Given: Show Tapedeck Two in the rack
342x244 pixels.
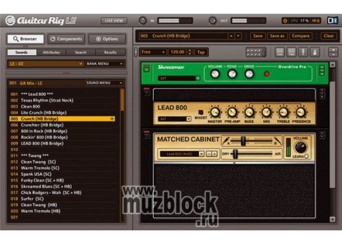Looking at the screenshot, I should (292, 52).
